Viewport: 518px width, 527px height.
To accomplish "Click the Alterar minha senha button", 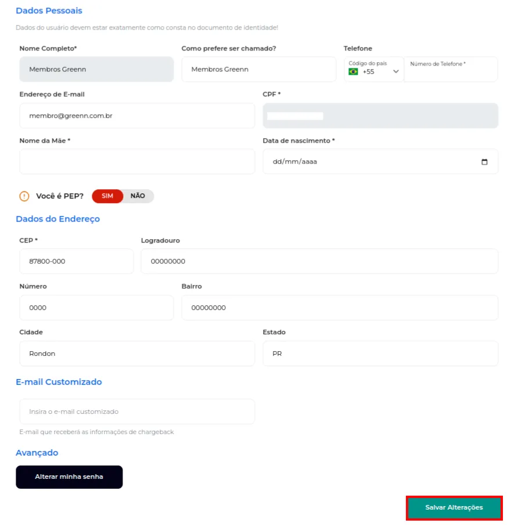I will [69, 477].
